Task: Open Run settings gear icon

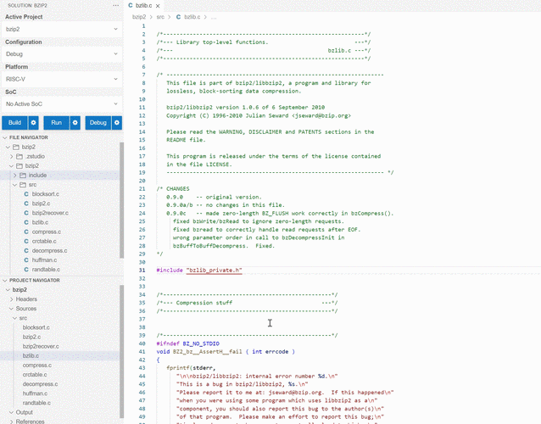Action: 75,123
